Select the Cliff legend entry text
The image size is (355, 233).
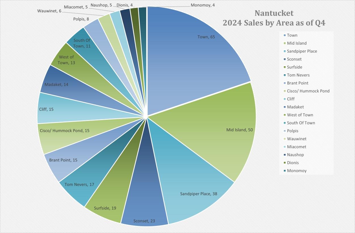[x=291, y=99]
